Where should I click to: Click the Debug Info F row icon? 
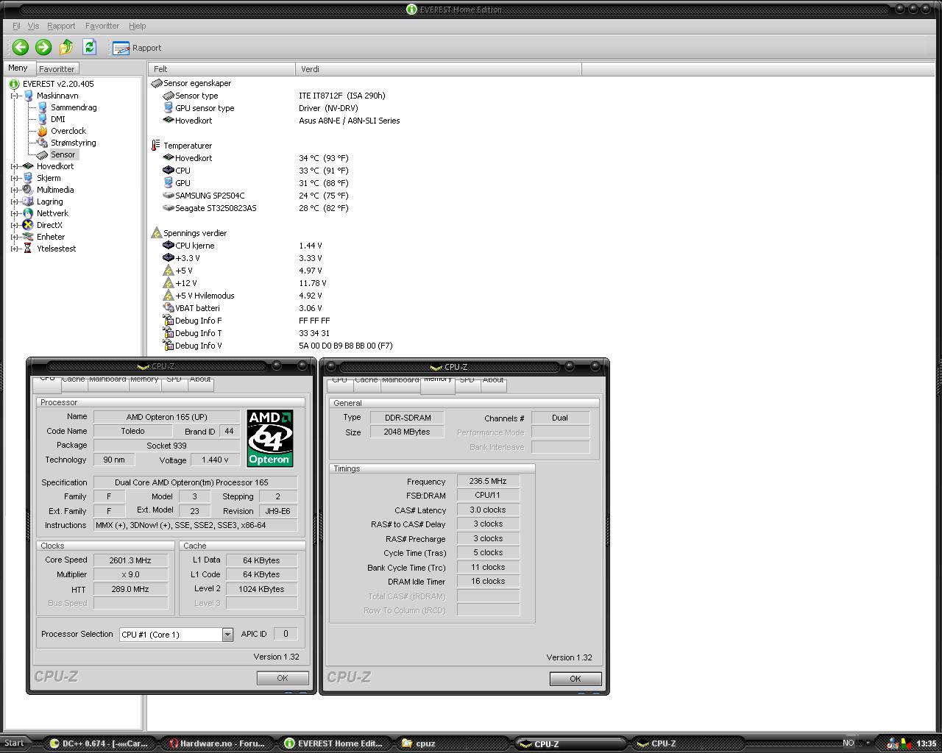click(168, 321)
